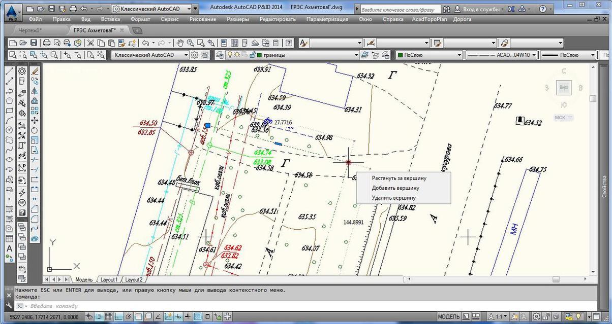Screen dimensions: 612x324
Task: Pick the Multiline Text tool
Action: point(9,248)
